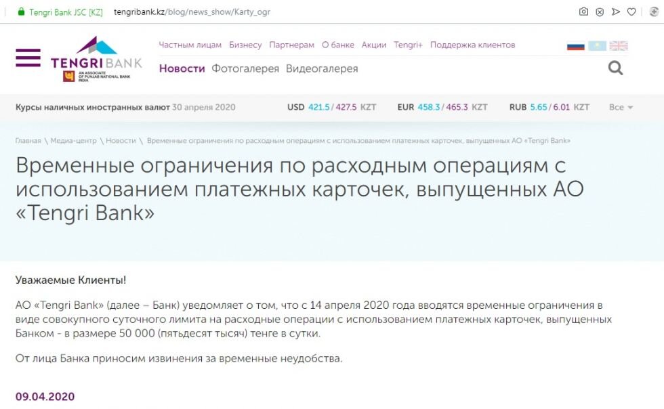Click the date '30 апреля 2020'
The height and width of the screenshot is (409, 664).
(204, 108)
